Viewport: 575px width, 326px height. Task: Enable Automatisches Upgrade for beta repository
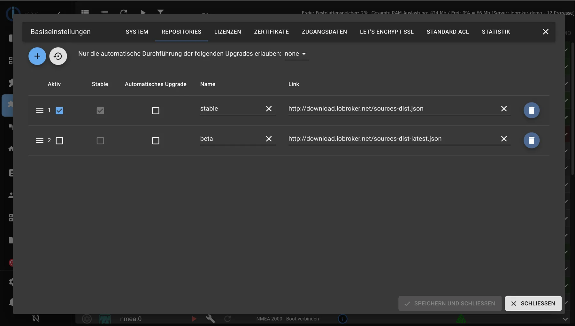pyautogui.click(x=156, y=141)
